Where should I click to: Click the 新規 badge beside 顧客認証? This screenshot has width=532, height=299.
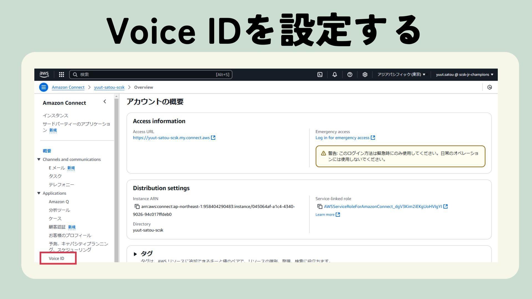point(72,227)
